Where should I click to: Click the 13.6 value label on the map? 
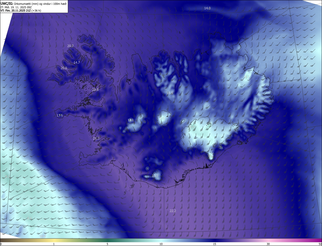[60, 115]
